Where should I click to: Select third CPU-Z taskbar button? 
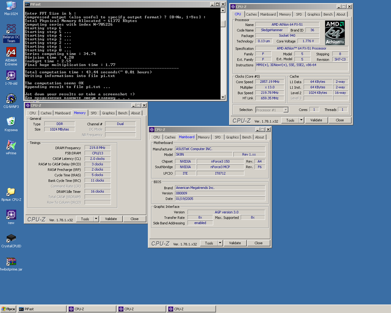tap(192, 309)
